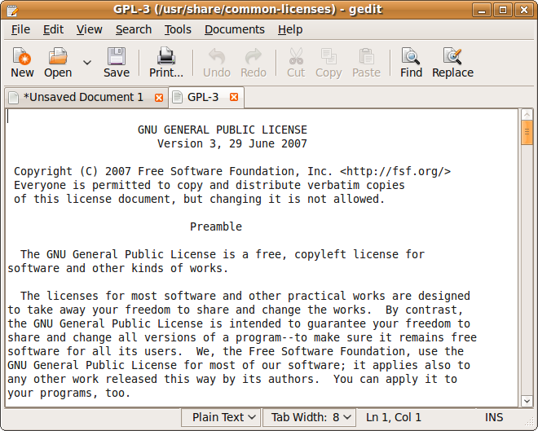Open the Tools menu

click(x=178, y=29)
